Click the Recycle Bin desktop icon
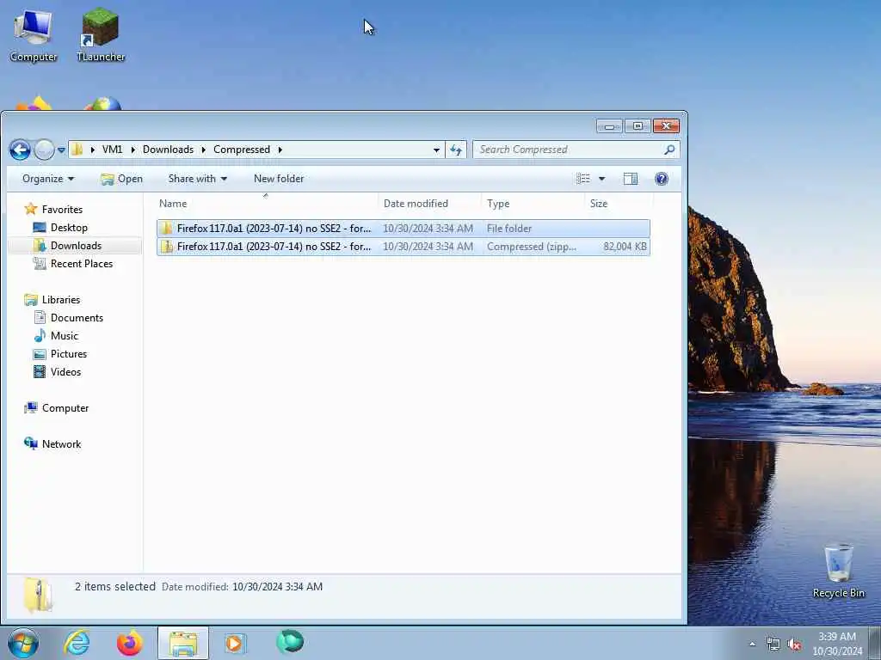The height and width of the screenshot is (660, 881). tap(838, 571)
